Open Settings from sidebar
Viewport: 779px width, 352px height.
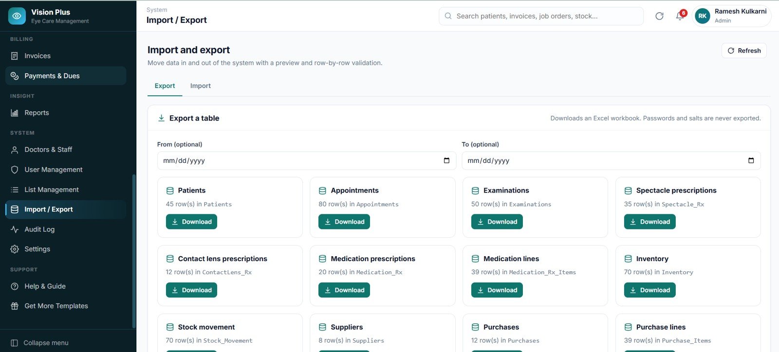click(x=66, y=249)
